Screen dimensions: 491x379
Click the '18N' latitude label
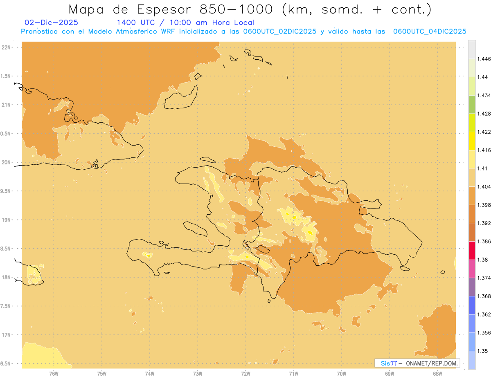pyautogui.click(x=6, y=278)
